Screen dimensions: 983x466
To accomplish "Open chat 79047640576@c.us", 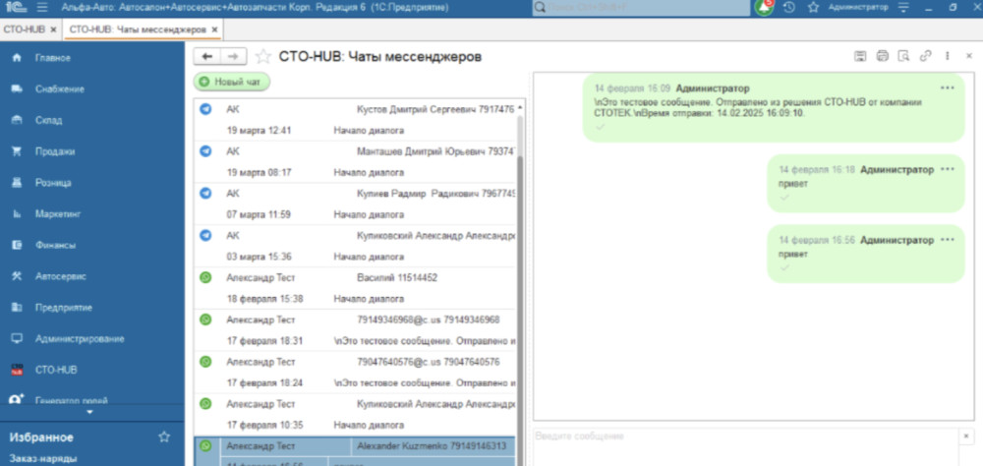I will (354, 372).
